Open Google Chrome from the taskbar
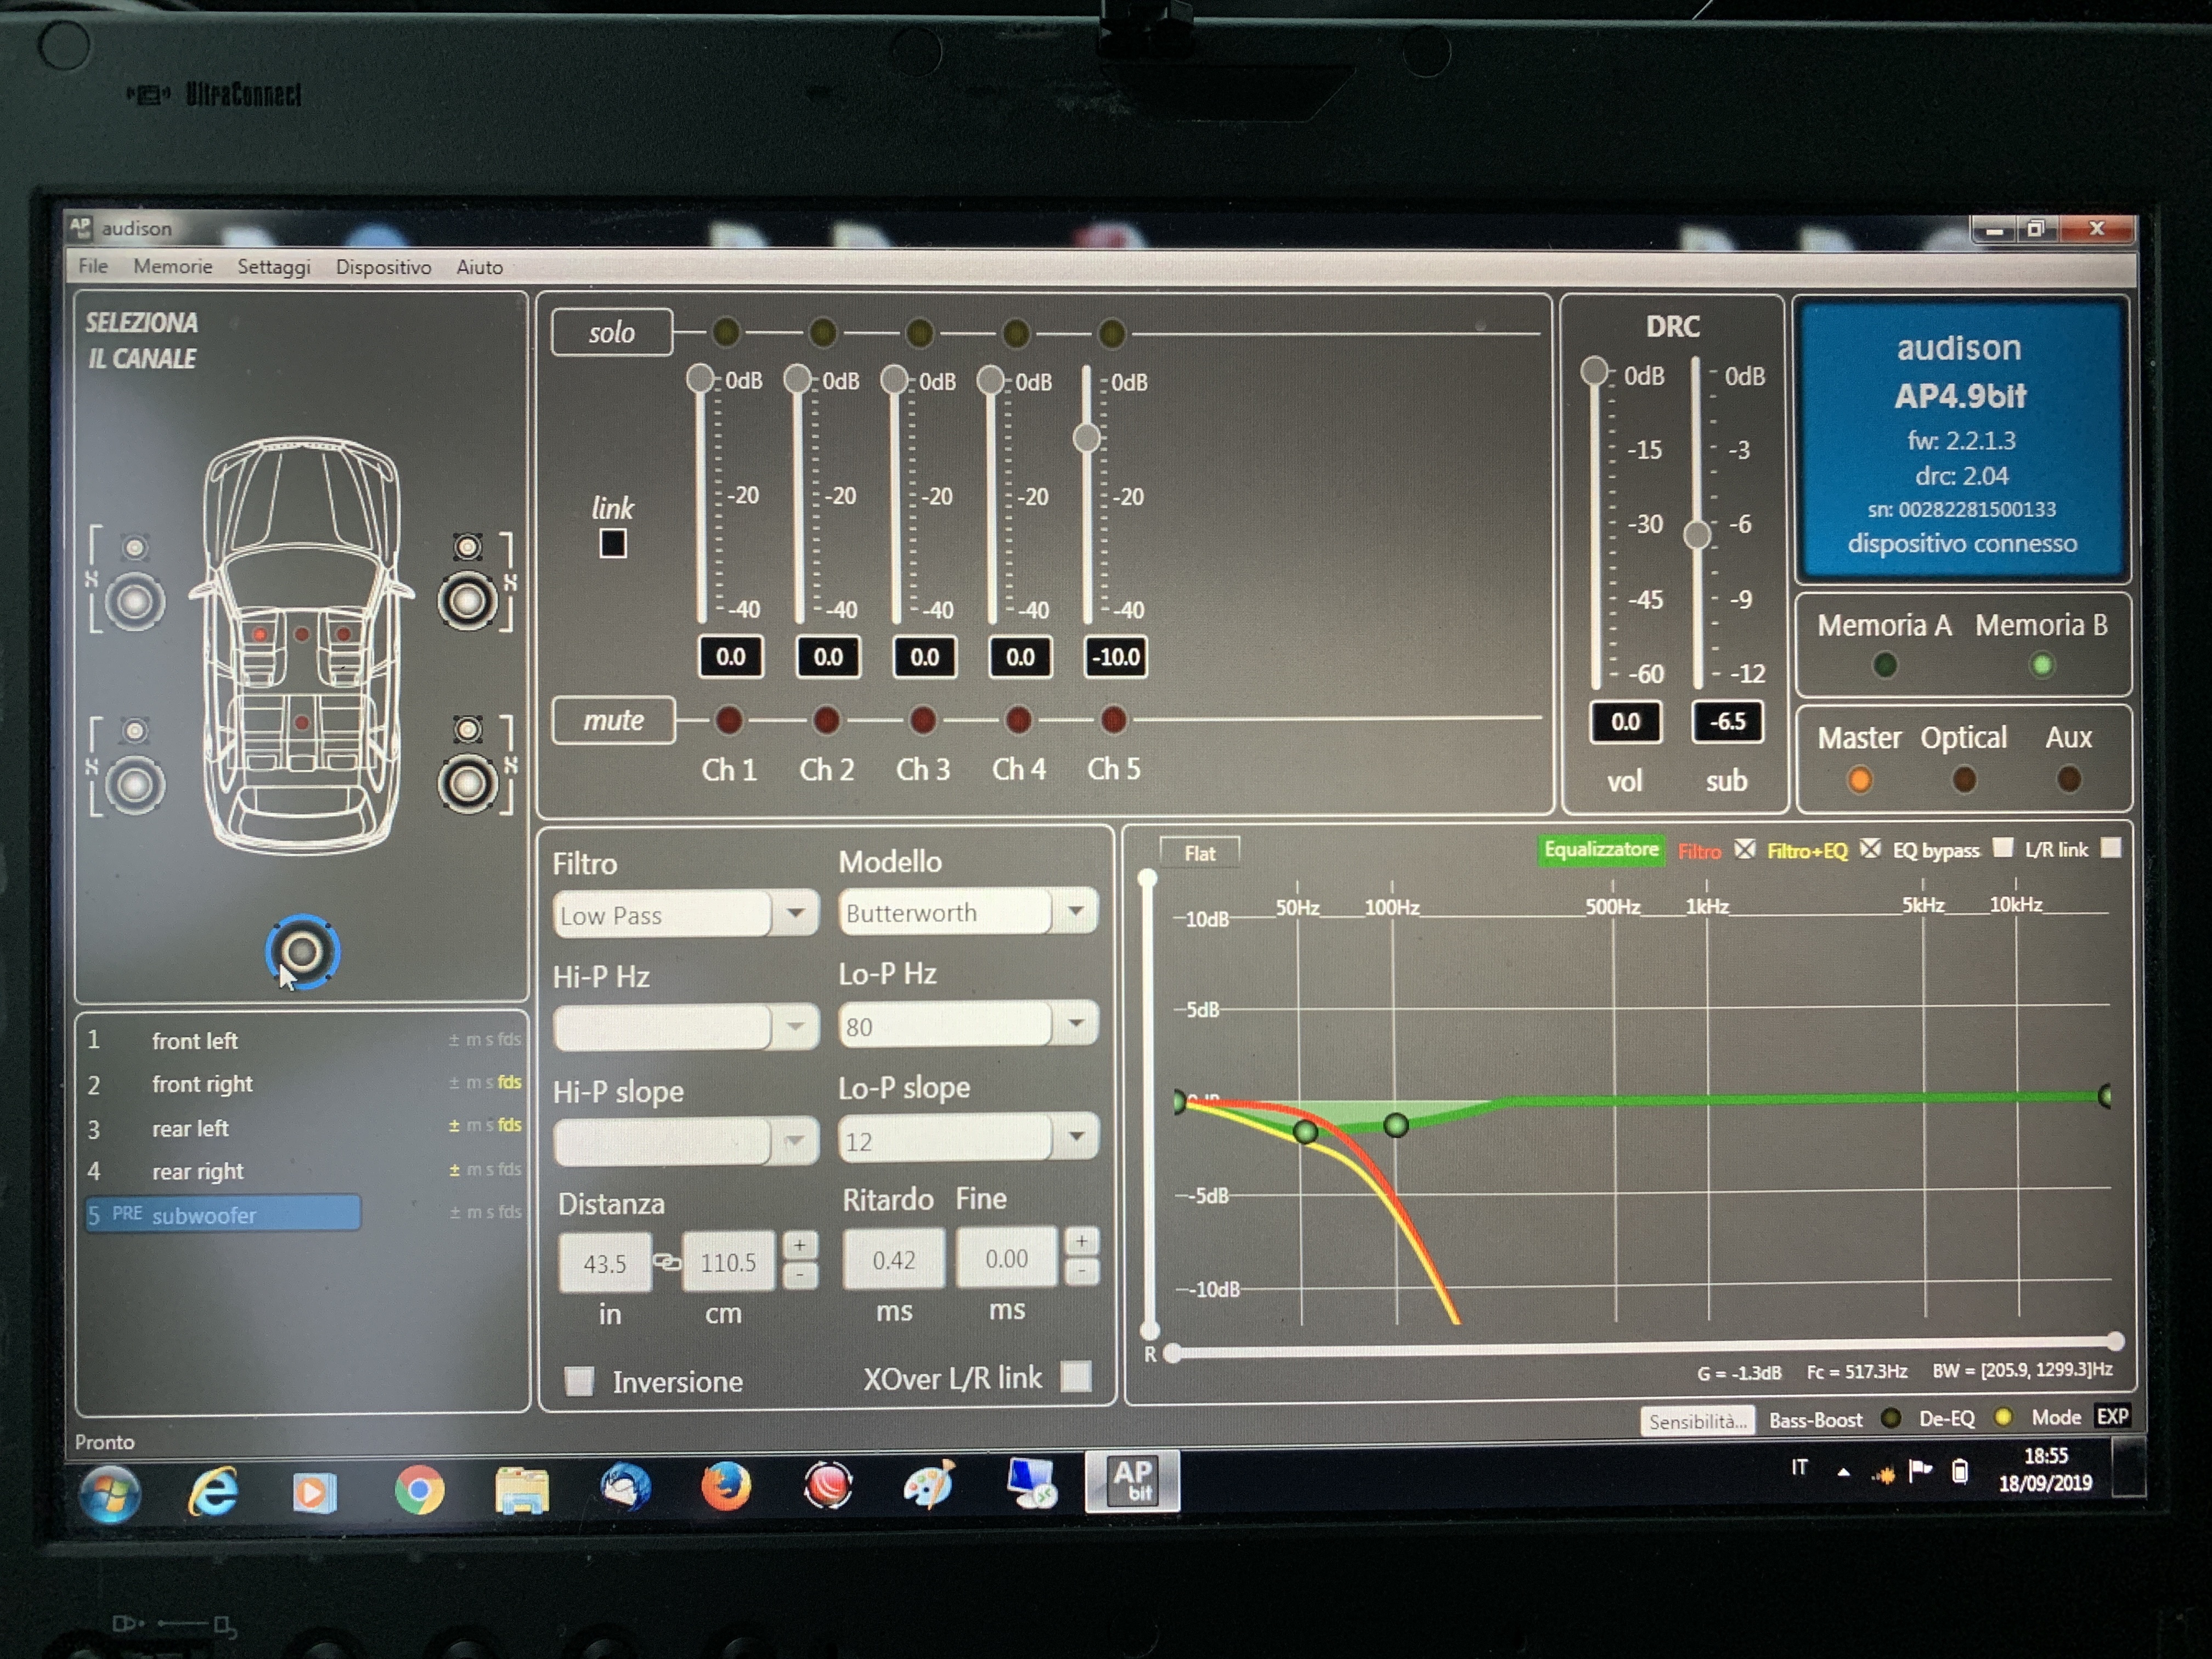This screenshot has width=2212, height=1659. (419, 1490)
